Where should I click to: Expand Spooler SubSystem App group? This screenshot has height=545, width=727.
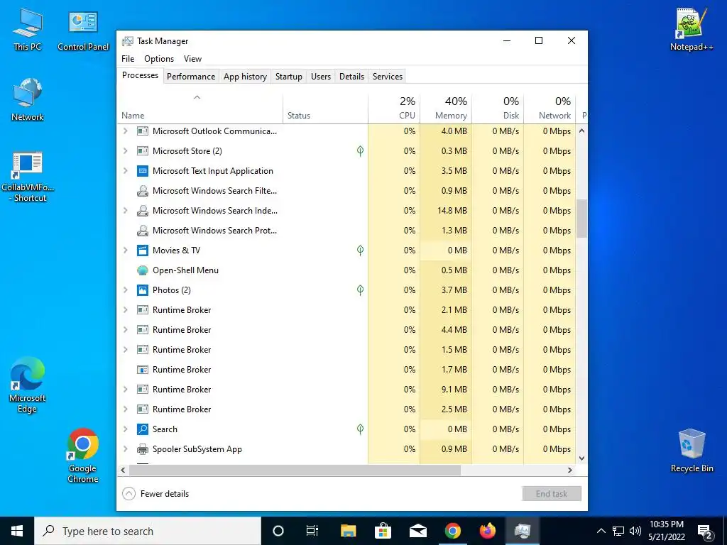click(125, 449)
